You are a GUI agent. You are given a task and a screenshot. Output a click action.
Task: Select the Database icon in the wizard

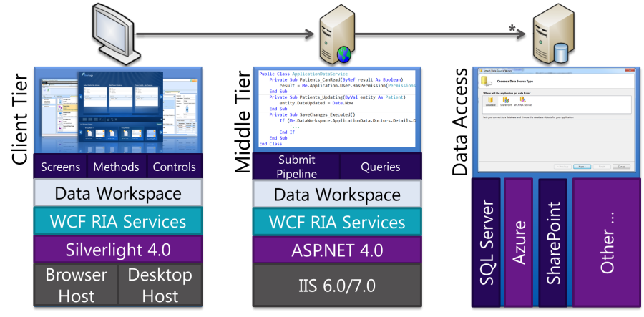coord(490,101)
